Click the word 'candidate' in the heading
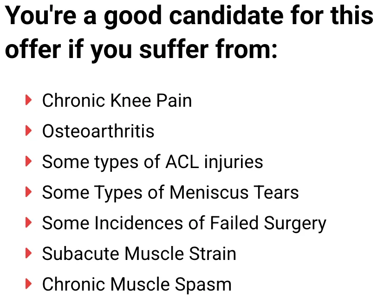 tap(227, 16)
